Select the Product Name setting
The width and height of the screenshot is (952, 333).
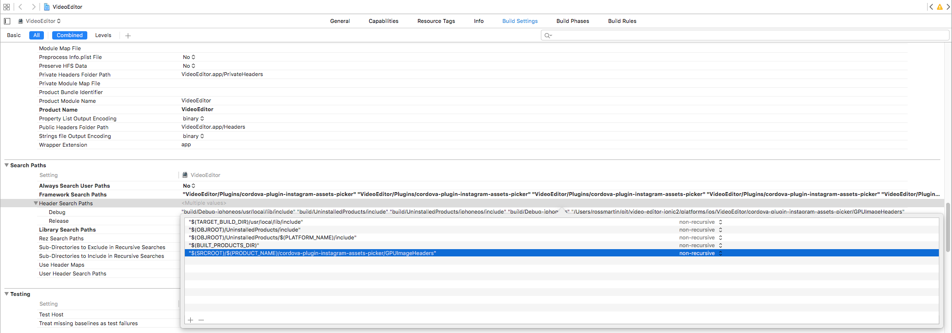coord(58,110)
